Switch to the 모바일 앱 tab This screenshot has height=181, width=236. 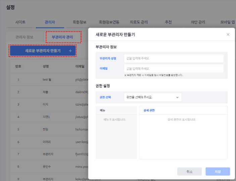click(227, 22)
